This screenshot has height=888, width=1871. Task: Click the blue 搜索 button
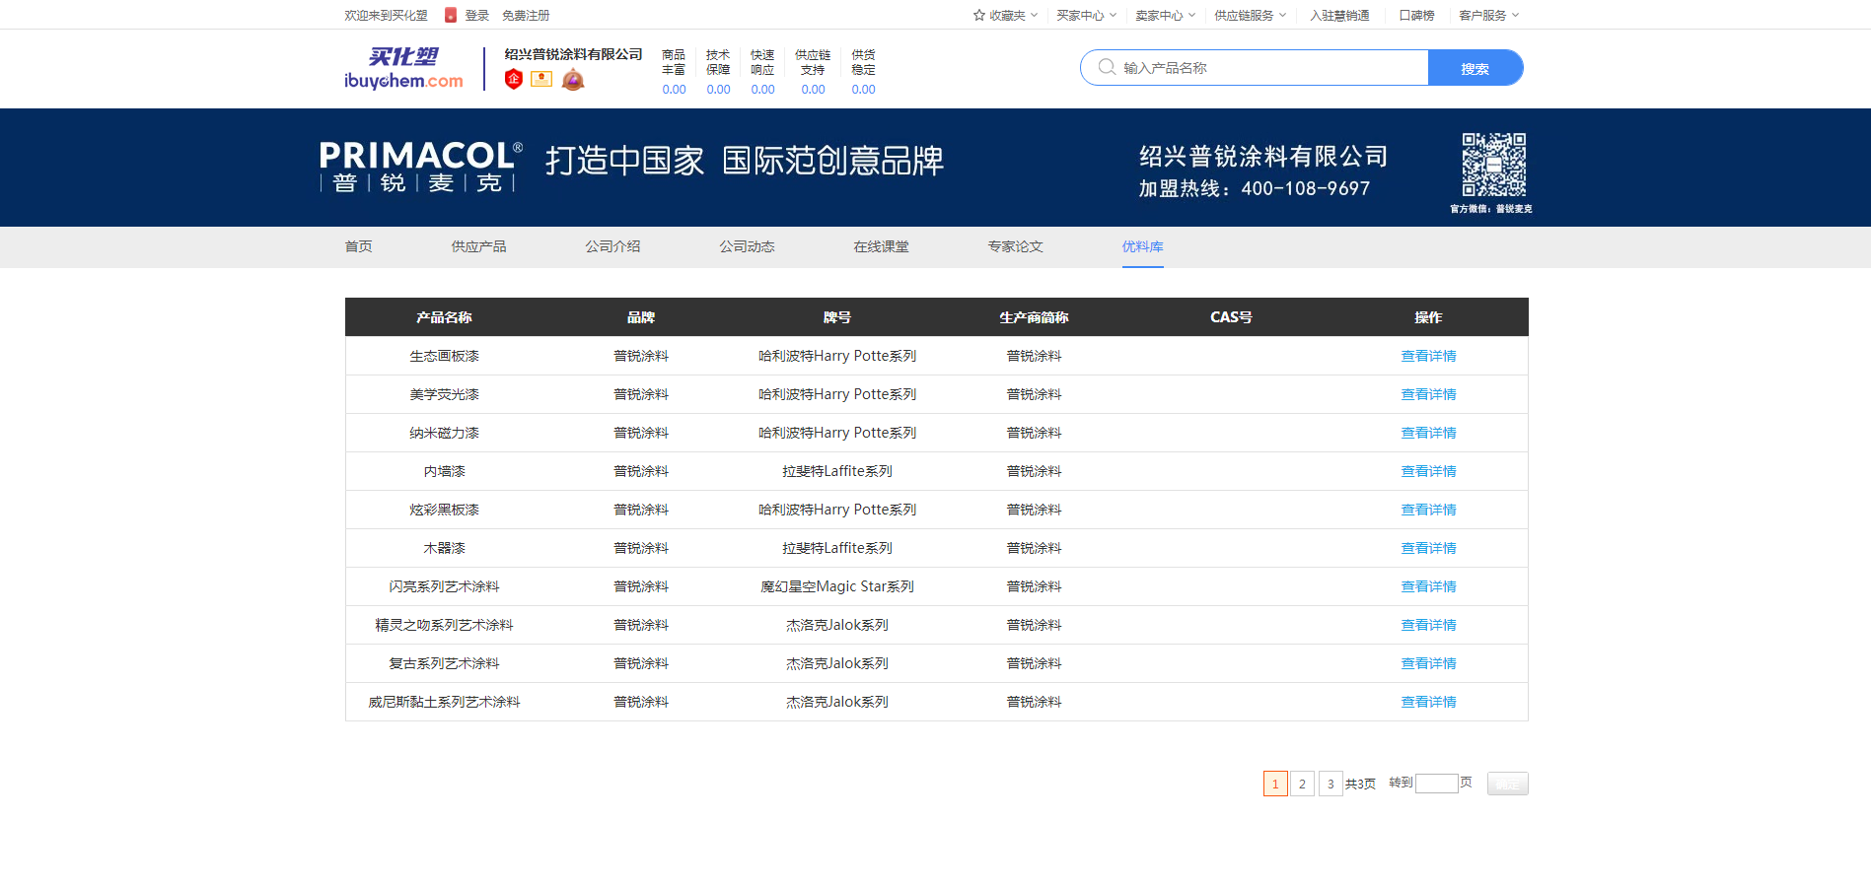(1475, 68)
